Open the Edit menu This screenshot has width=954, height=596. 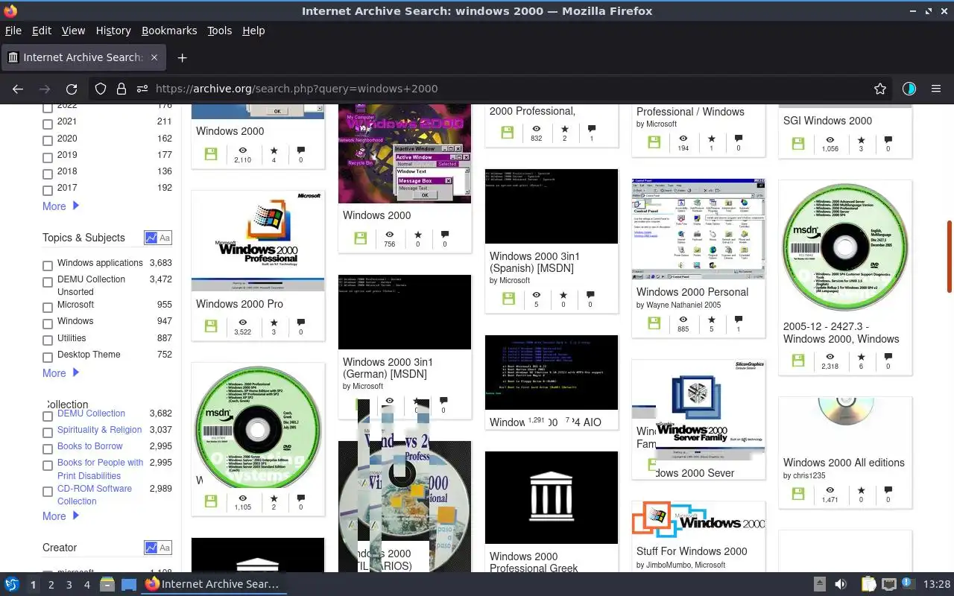[42, 31]
